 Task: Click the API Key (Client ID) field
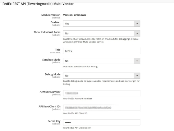pyautogui.click(x=102, y=108)
